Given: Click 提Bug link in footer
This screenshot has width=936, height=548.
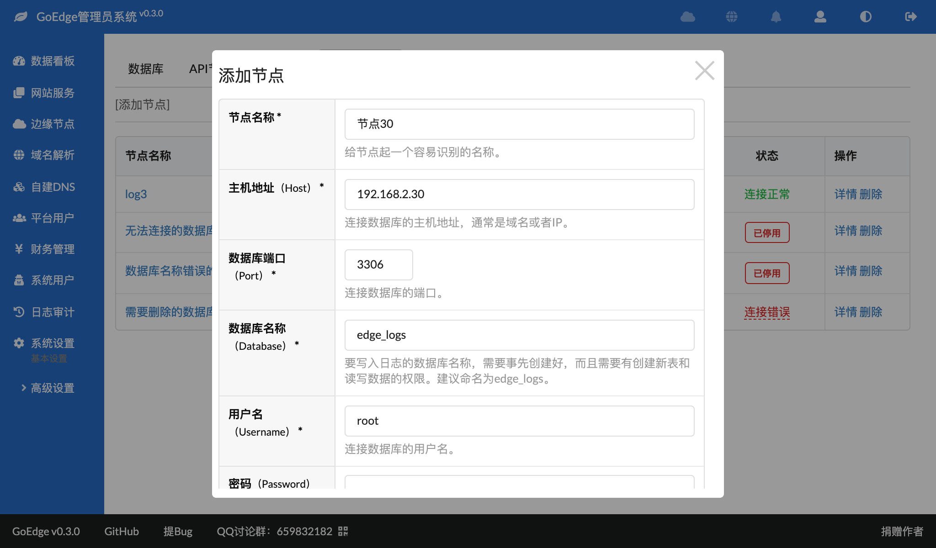Looking at the screenshot, I should point(178,531).
